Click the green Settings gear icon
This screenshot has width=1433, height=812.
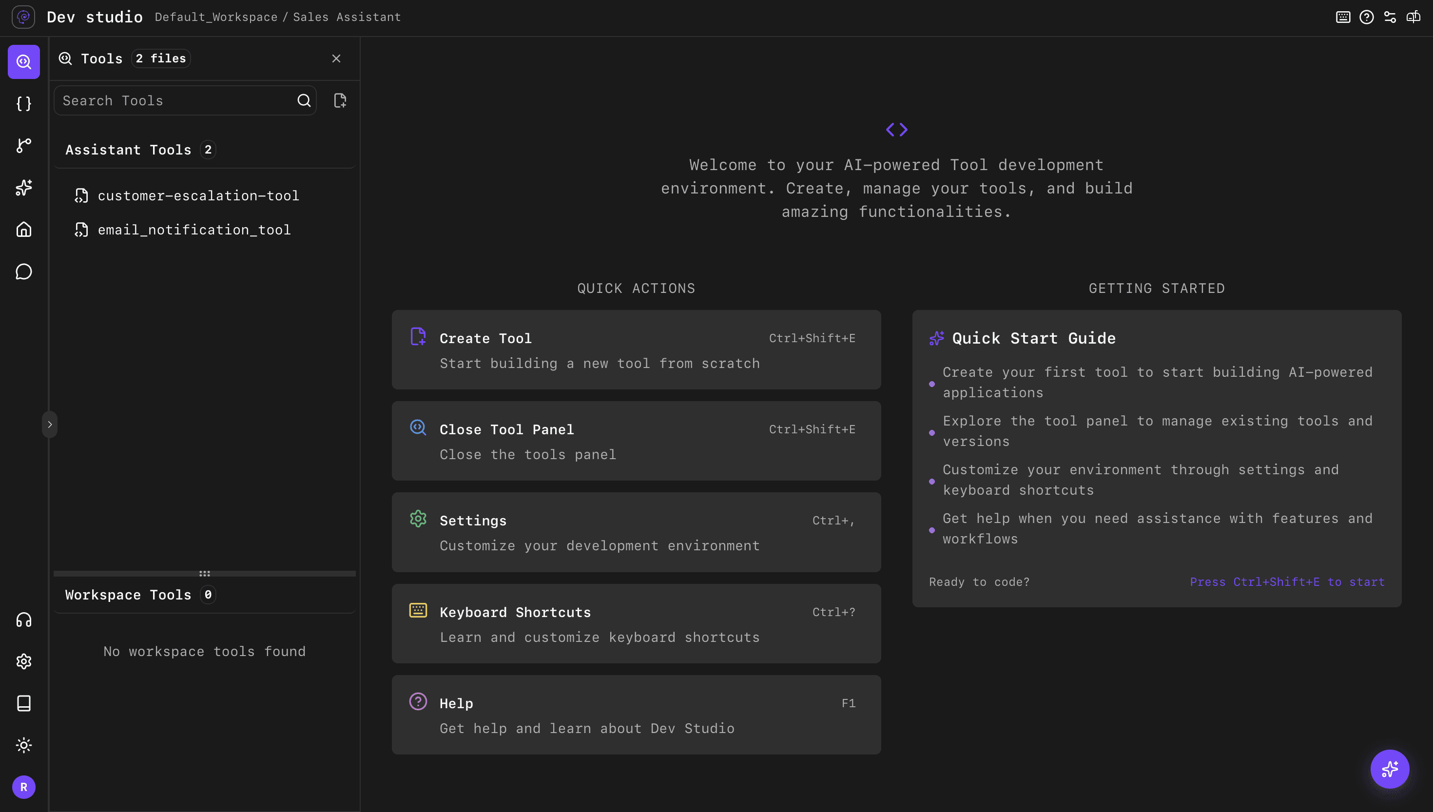coord(418,519)
